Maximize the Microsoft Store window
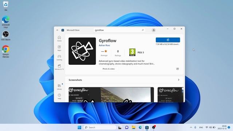The image size is (233, 131). [x=174, y=29]
